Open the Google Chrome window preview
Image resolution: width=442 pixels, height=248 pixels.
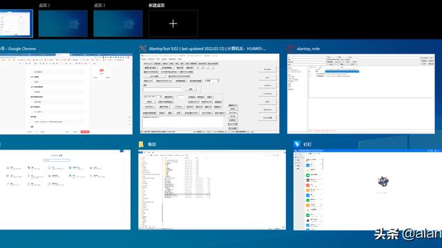(66, 94)
